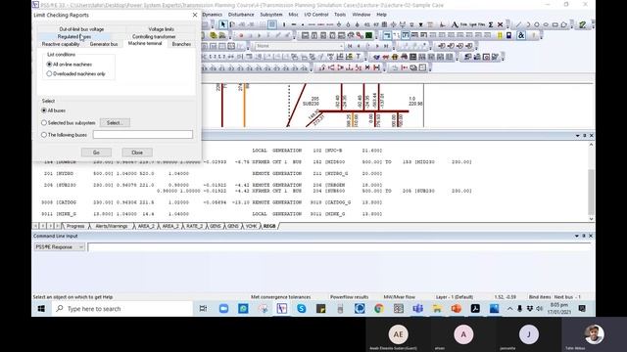Open Adobe Acrobat from the taskbar
The height and width of the screenshot is (352, 627).
click(475, 309)
